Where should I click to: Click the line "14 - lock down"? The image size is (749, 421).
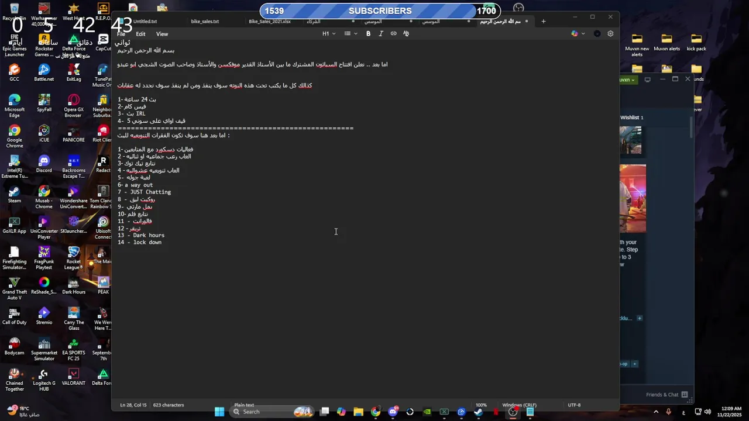click(139, 242)
